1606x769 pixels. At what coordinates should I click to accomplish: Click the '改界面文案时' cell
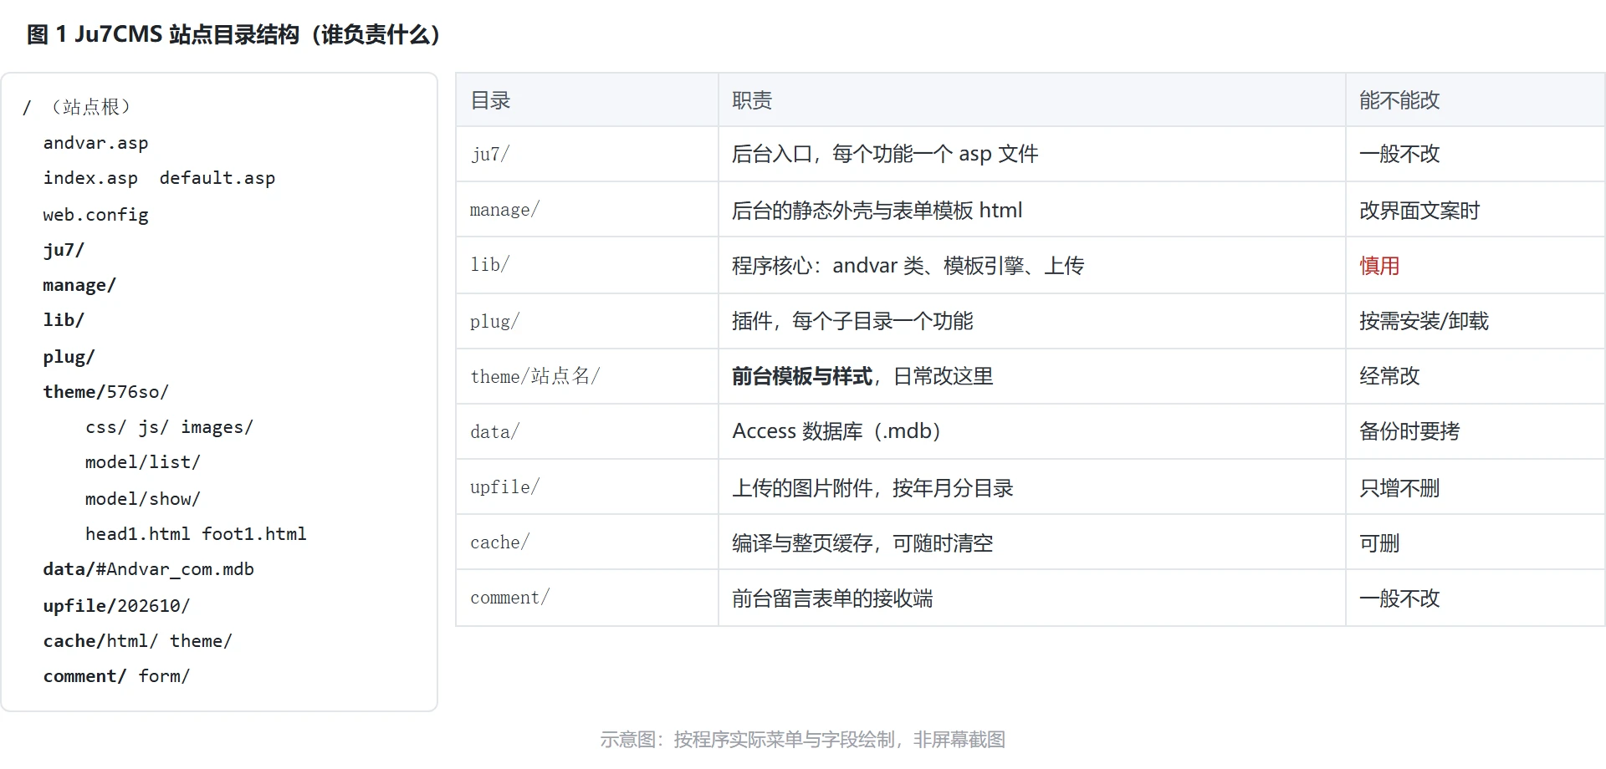[x=1476, y=210]
